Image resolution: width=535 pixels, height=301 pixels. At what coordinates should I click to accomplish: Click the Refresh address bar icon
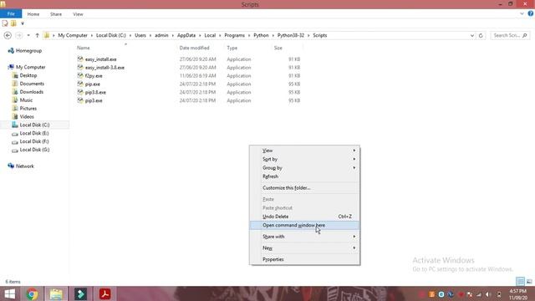[x=481, y=35]
